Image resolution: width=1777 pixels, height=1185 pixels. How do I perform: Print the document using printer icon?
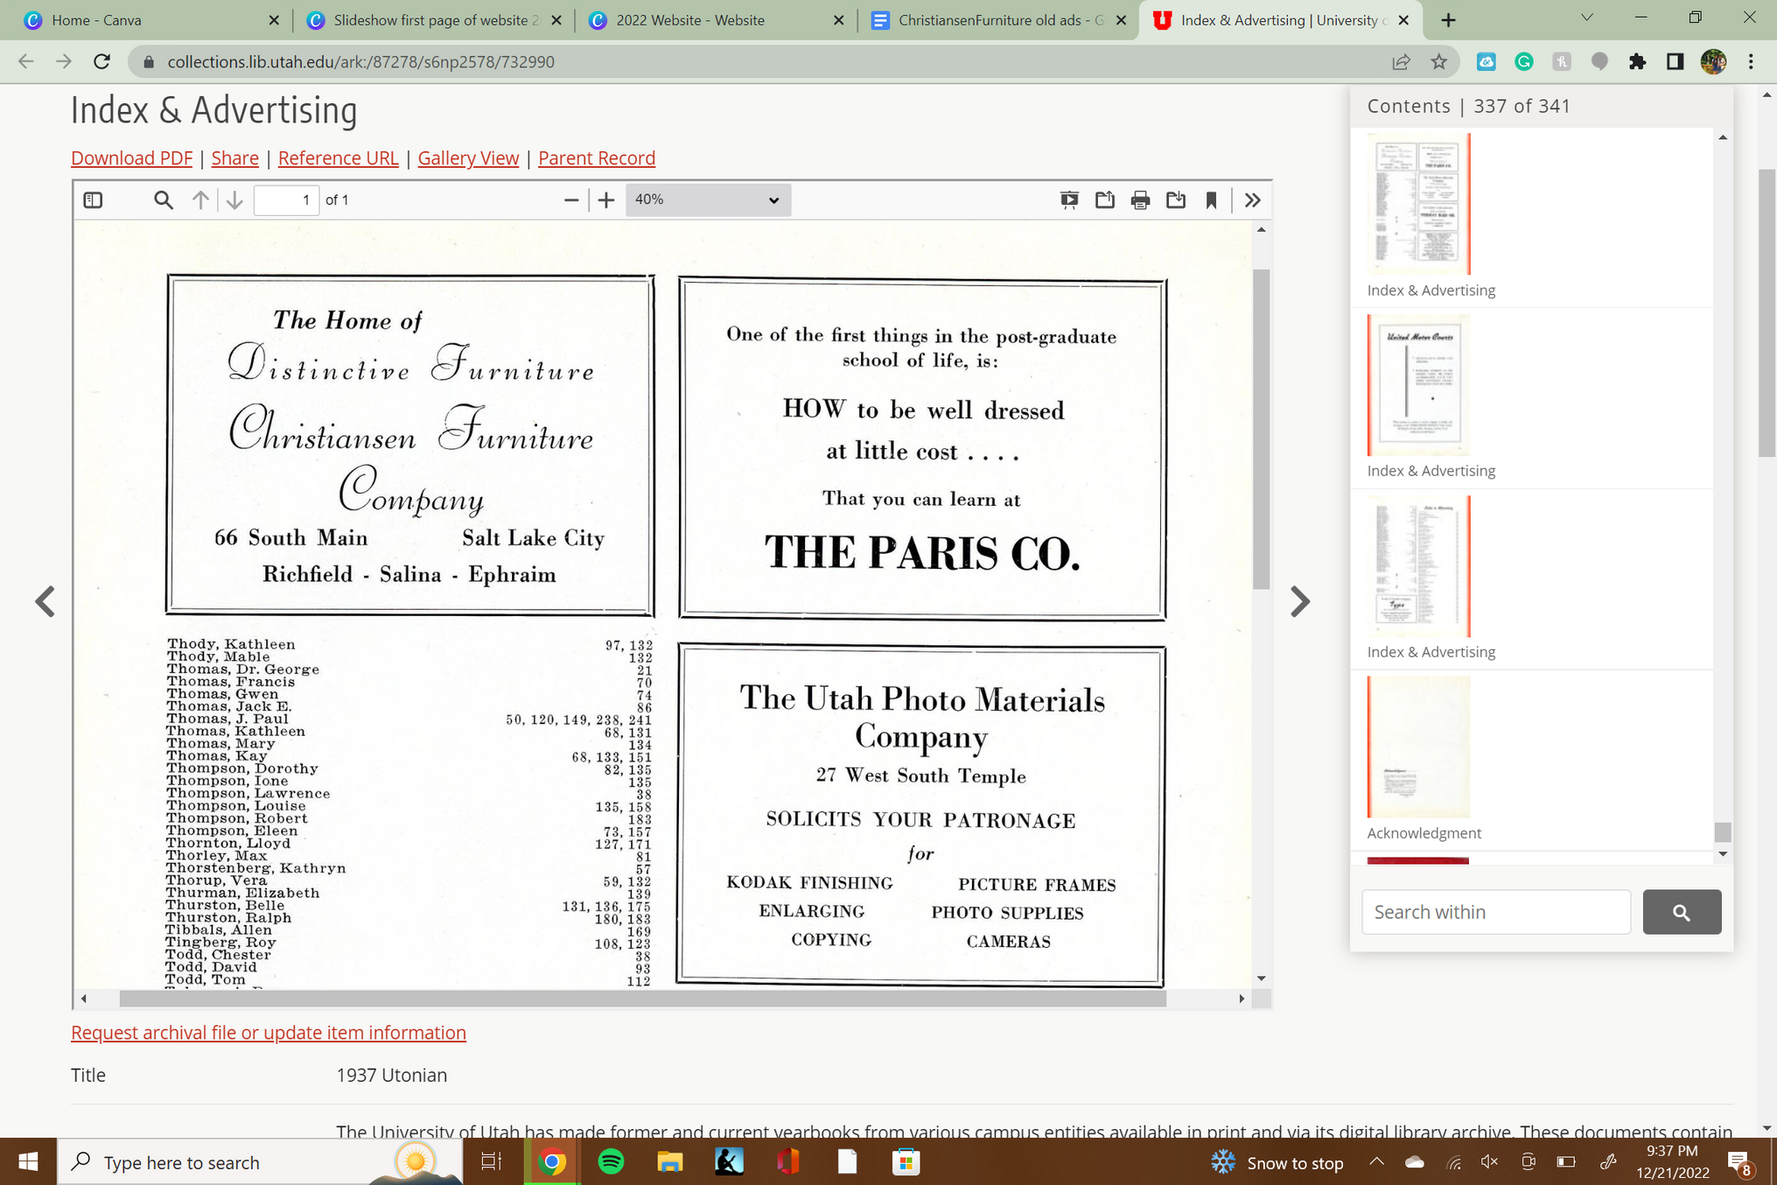click(1140, 200)
